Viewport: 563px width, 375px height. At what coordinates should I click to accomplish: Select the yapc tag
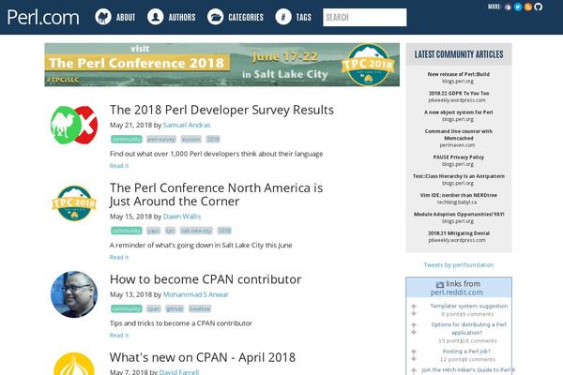tap(153, 231)
